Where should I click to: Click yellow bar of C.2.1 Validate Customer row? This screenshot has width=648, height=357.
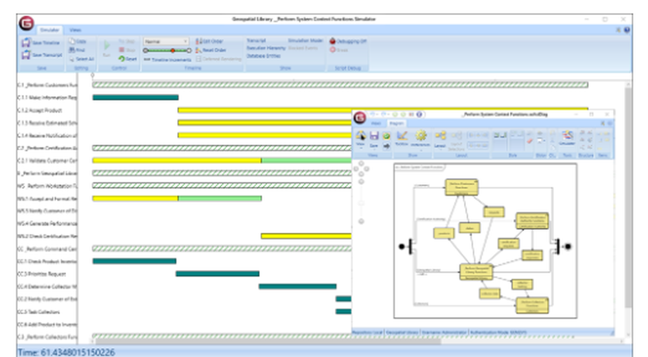tap(177, 160)
